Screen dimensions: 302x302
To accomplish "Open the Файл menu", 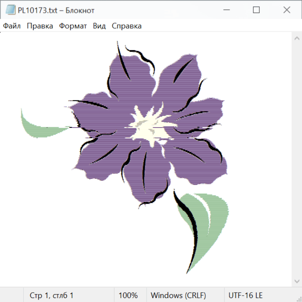I will [x=12, y=26].
